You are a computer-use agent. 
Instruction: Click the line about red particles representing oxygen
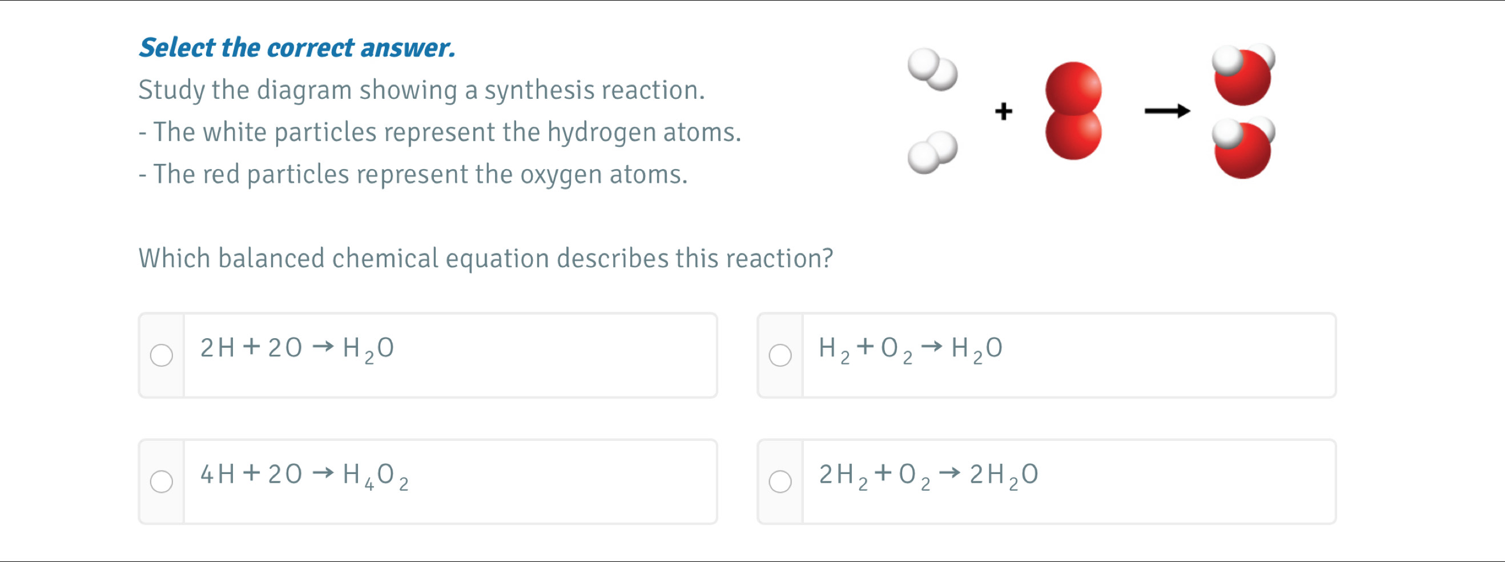[413, 175]
